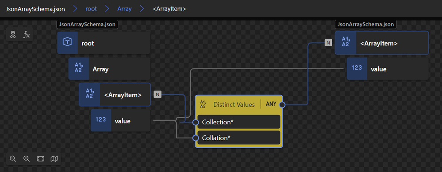
Task: Toggle the mini-map icon
Action: pyautogui.click(x=54, y=159)
